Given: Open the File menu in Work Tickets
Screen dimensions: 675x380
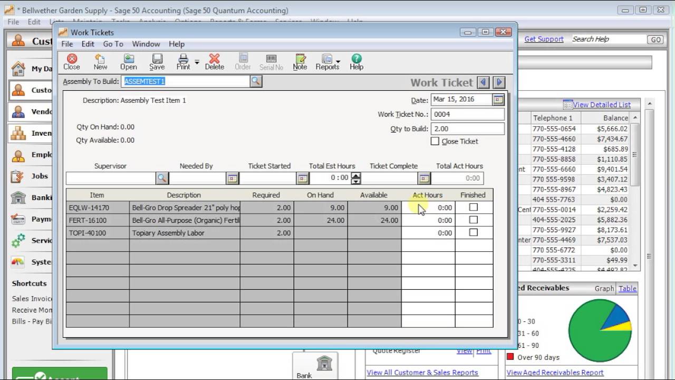Looking at the screenshot, I should coord(67,44).
